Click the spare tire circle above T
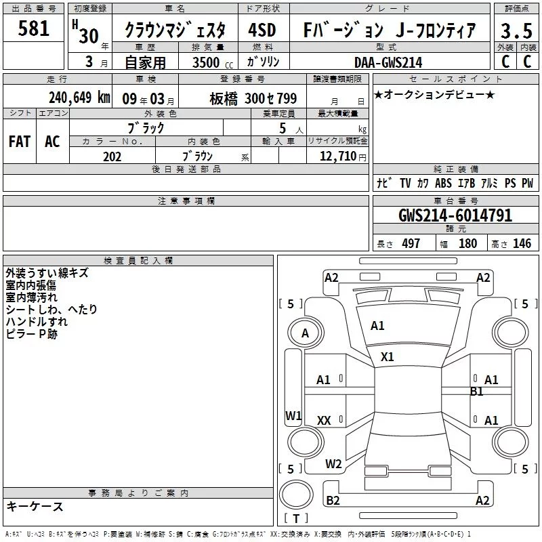The width and height of the screenshot is (542, 542). click(296, 495)
